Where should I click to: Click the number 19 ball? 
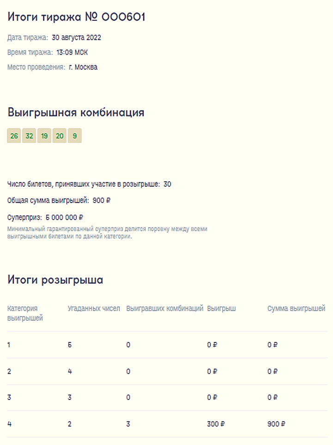tap(44, 136)
